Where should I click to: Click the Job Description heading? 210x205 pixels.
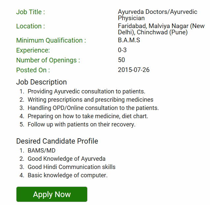[x=41, y=82]
